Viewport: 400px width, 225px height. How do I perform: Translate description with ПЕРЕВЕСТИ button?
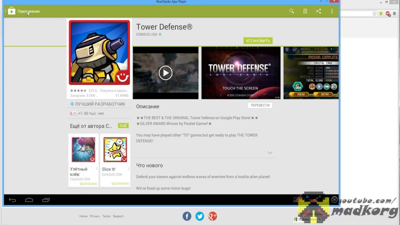coord(260,105)
